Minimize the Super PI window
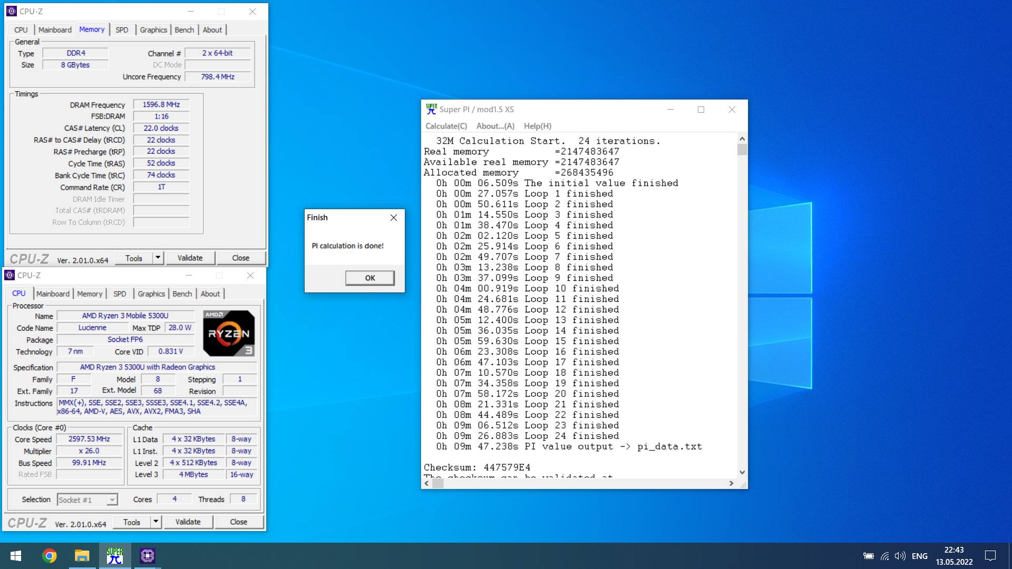This screenshot has width=1012, height=569. [x=670, y=110]
